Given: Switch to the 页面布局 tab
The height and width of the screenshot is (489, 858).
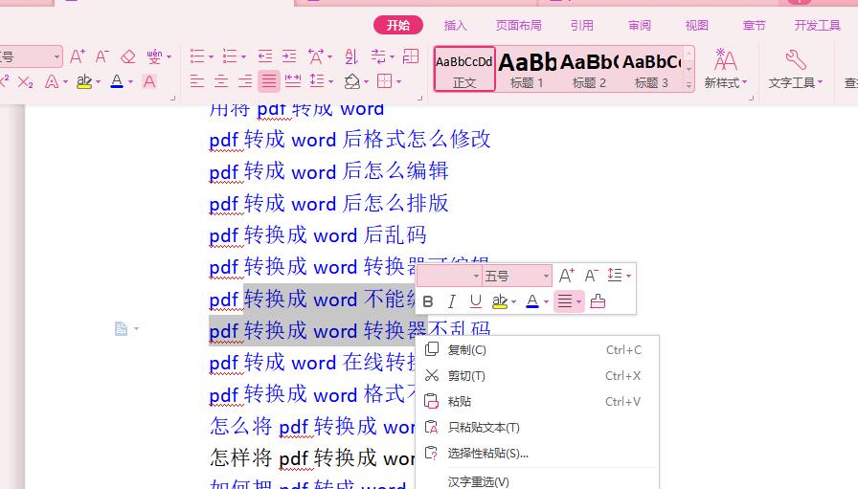Looking at the screenshot, I should pyautogui.click(x=518, y=25).
